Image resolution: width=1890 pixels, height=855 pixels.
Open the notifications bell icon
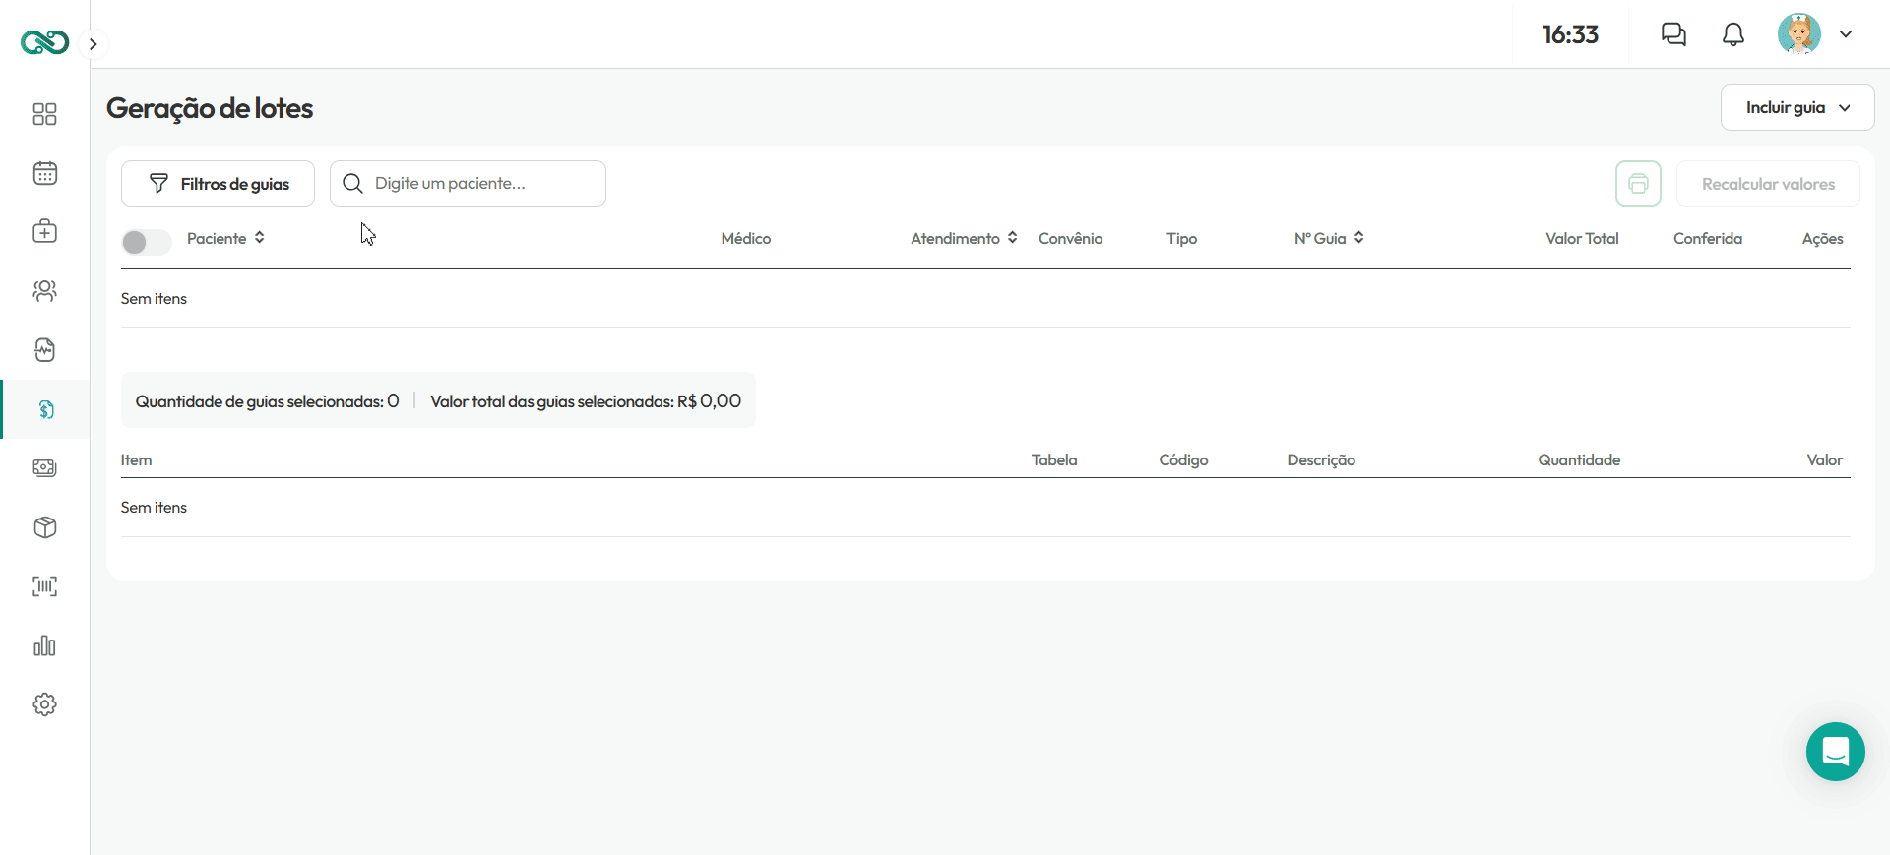tap(1732, 34)
